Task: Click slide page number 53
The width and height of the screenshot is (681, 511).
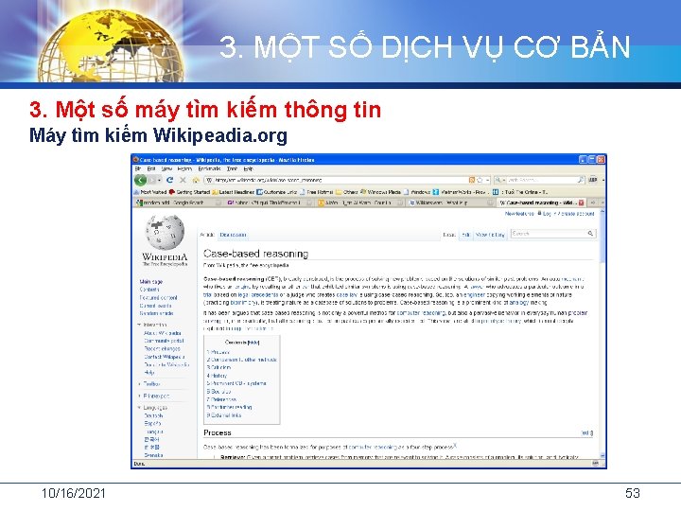Action: [633, 493]
